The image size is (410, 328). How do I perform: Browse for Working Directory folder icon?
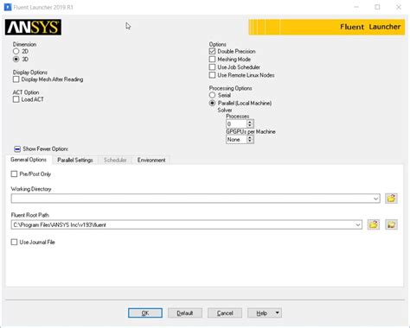click(x=391, y=199)
